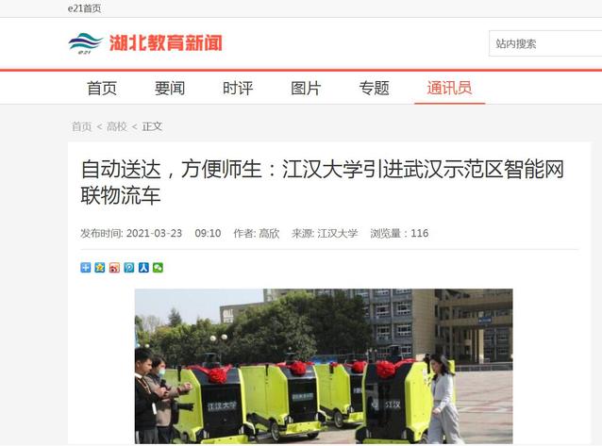Go to 首页 in the breadcrumb
Screen dimensions: 602x446
pos(82,126)
